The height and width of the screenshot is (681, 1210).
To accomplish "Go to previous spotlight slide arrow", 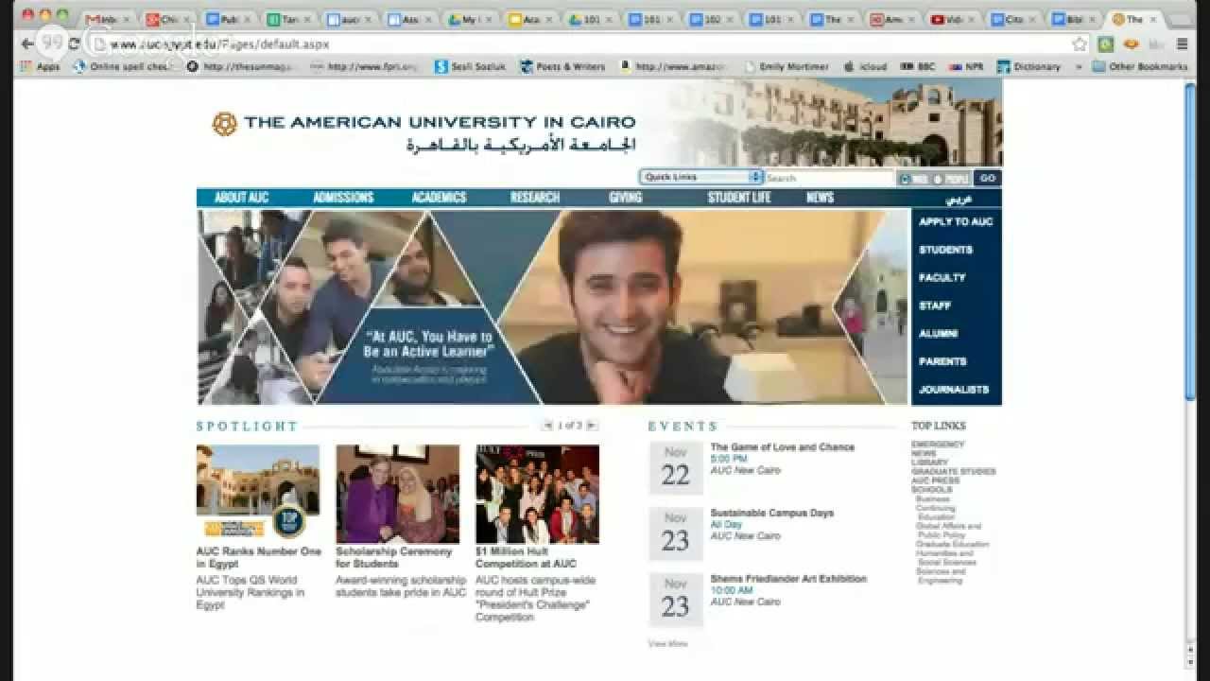I will click(x=546, y=426).
